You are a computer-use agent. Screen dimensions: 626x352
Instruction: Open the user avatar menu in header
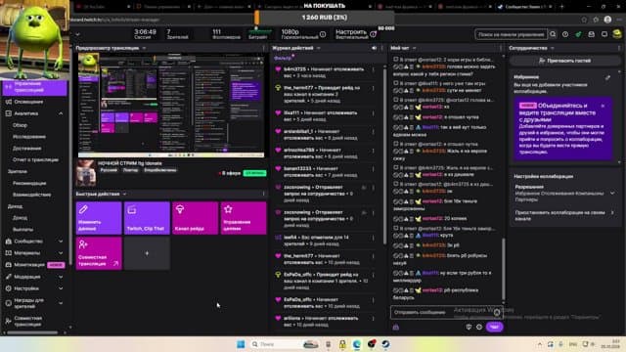pyautogui.click(x=617, y=34)
